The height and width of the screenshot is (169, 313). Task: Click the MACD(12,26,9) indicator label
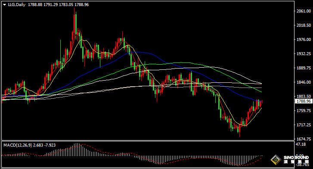pyautogui.click(x=18, y=145)
